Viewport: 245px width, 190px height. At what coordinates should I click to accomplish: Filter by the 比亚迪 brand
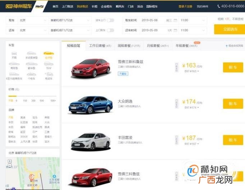click(x=24, y=122)
